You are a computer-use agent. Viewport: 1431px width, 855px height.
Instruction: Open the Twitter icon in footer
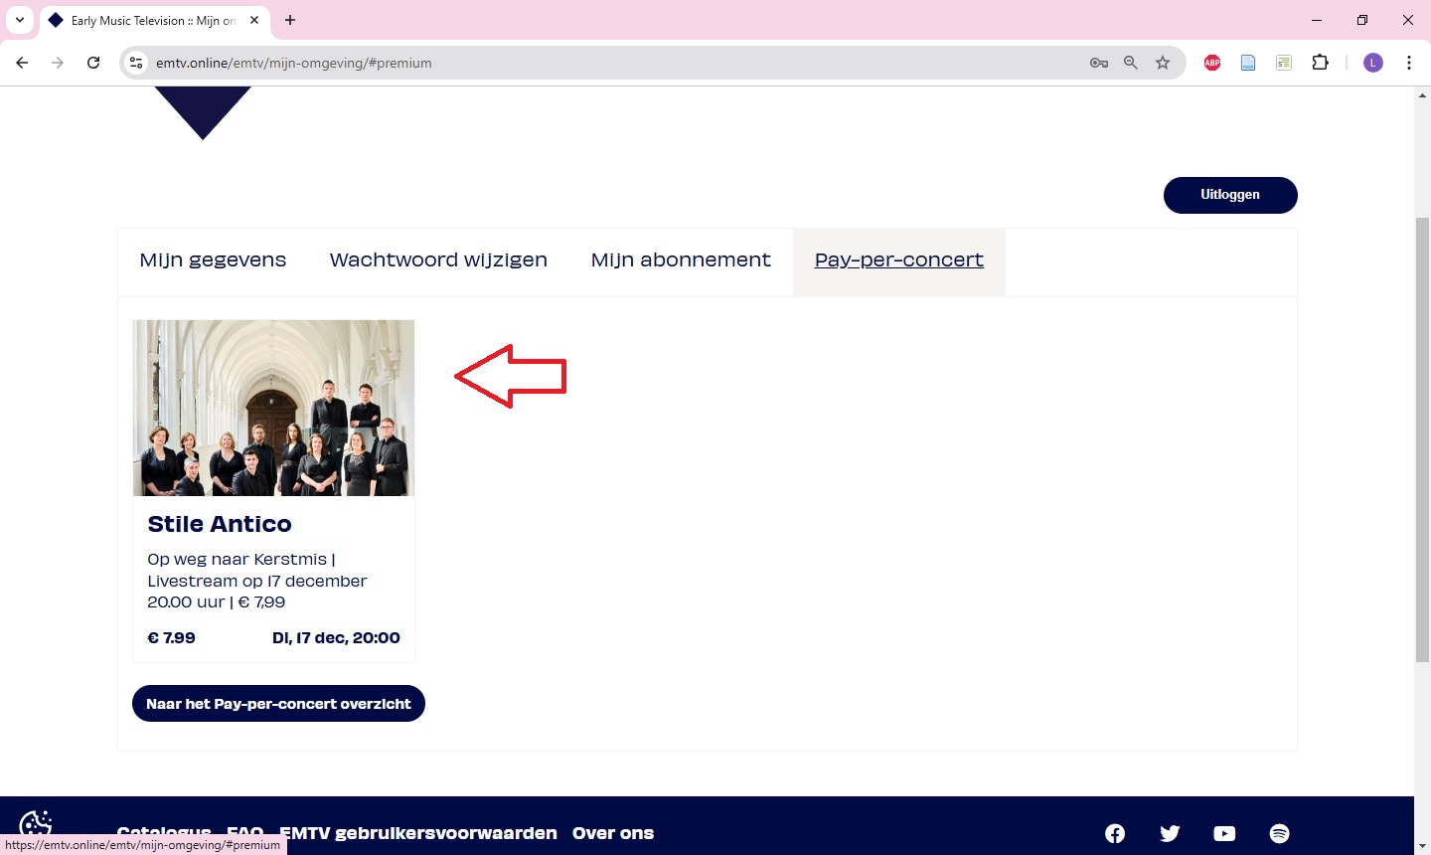point(1170,833)
